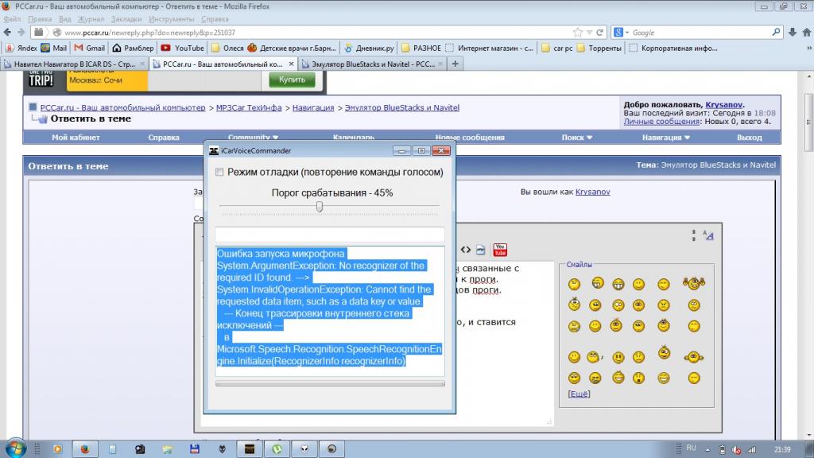Open the Личные сообщения link
The height and width of the screenshot is (458, 814).
click(650, 122)
